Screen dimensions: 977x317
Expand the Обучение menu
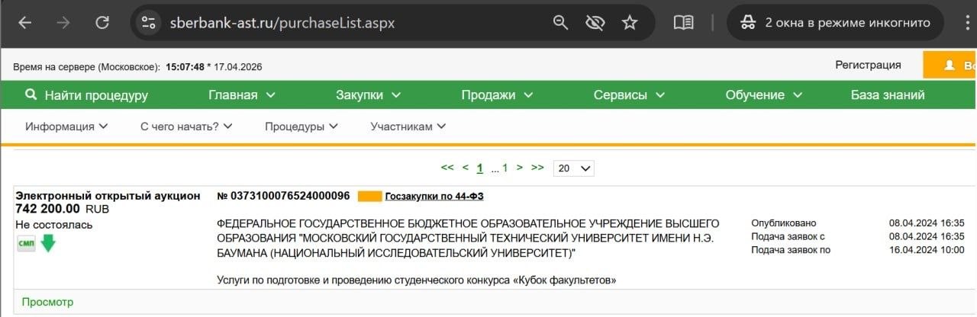click(x=764, y=95)
